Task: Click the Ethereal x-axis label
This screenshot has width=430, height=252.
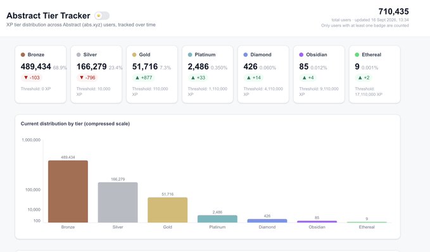Action: point(367,227)
